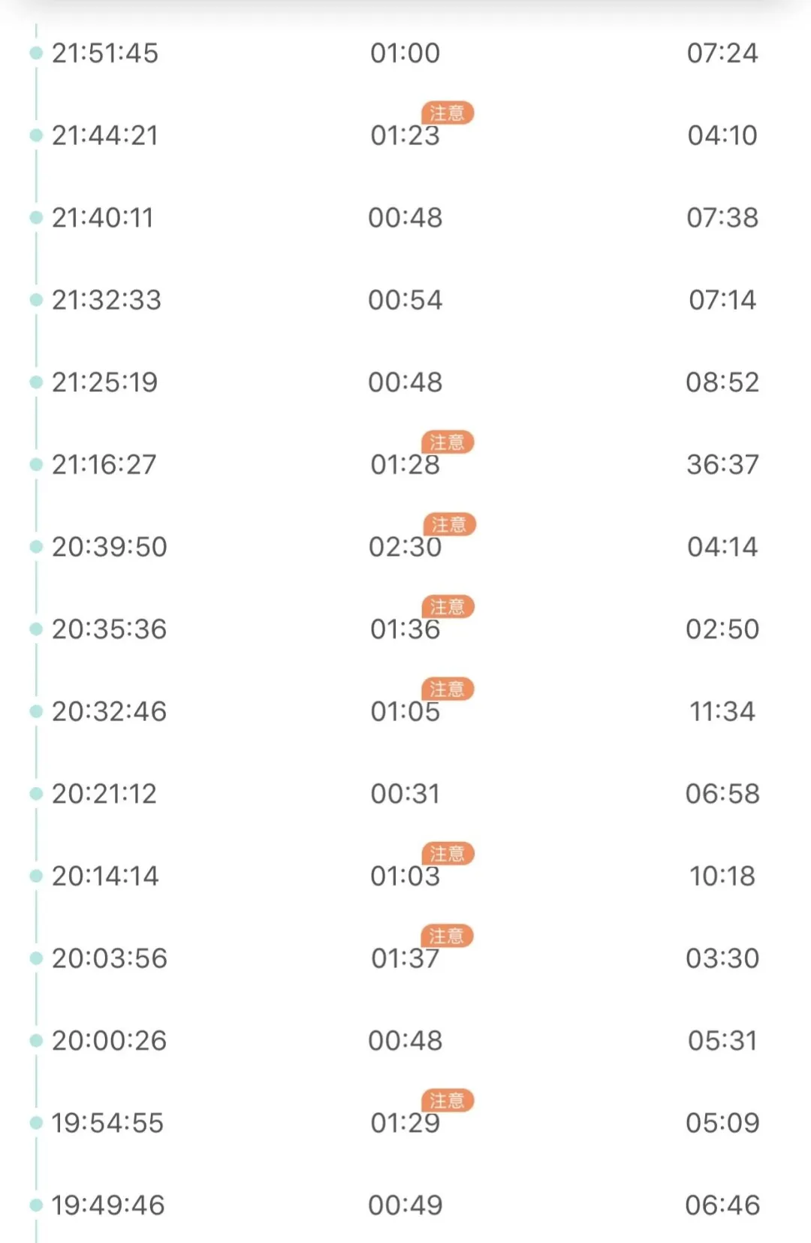Image resolution: width=811 pixels, height=1243 pixels.
Task: Tap the 20:39:50 start time
Action: pyautogui.click(x=110, y=547)
